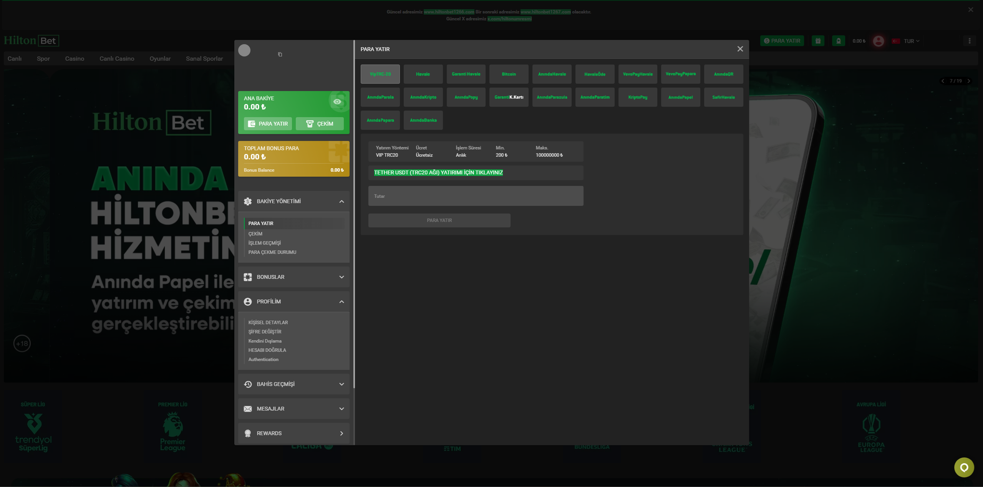Screen dimensions: 983x487
Task: Click the Hilton Bet logo in the header
Action: coord(31,41)
